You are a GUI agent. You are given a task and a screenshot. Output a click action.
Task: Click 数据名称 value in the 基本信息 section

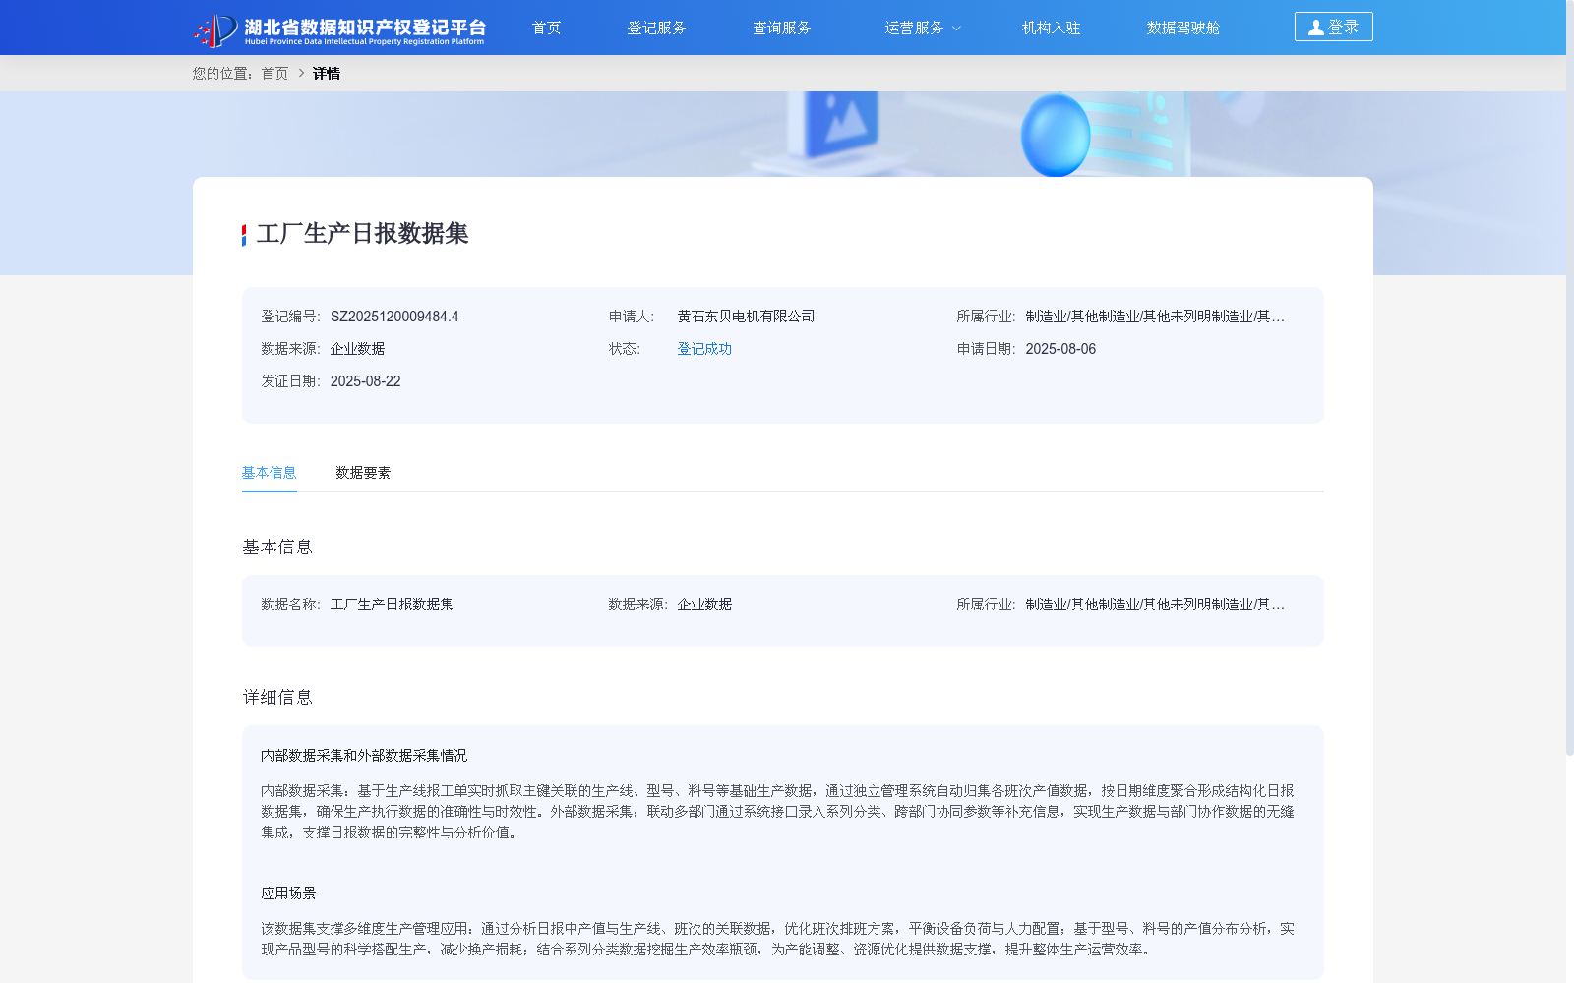(392, 605)
